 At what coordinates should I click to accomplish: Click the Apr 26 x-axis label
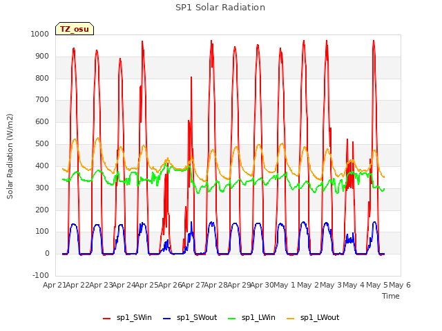(x=170, y=285)
